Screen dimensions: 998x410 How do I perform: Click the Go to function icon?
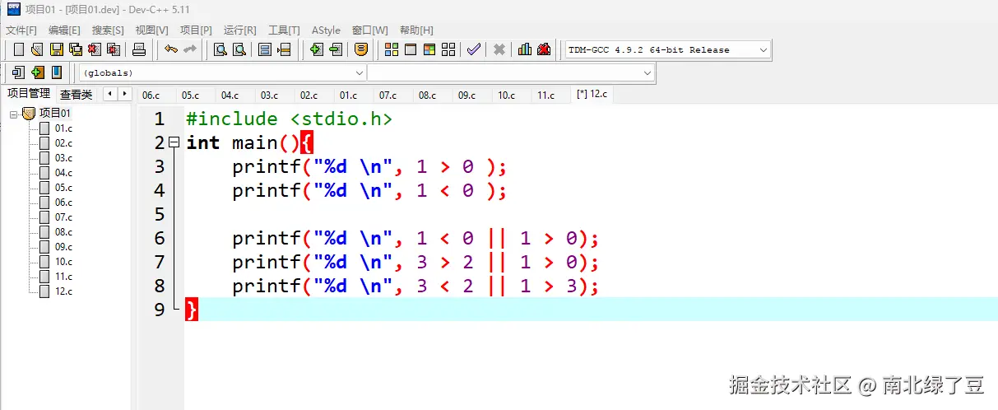click(x=265, y=49)
